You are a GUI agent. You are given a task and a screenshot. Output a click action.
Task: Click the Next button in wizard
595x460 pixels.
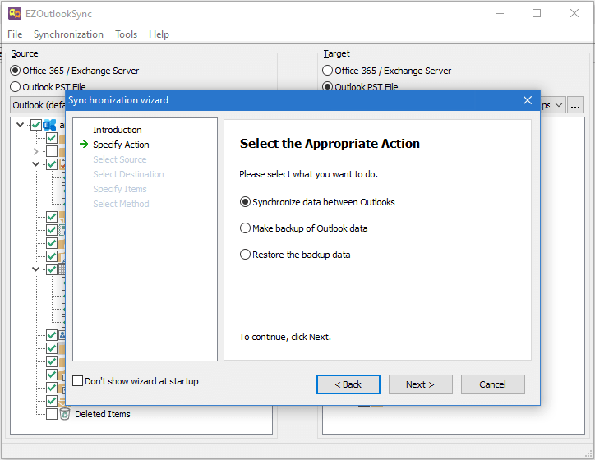pyautogui.click(x=419, y=384)
